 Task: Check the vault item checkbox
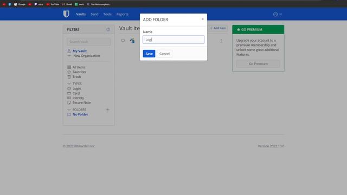(123, 41)
